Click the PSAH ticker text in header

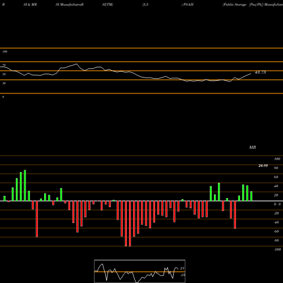click(188, 5)
